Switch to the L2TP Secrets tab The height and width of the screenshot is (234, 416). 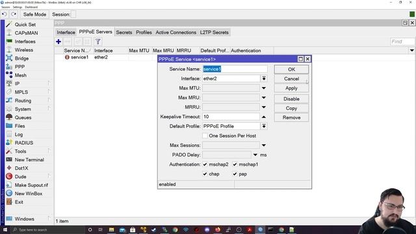click(x=214, y=32)
